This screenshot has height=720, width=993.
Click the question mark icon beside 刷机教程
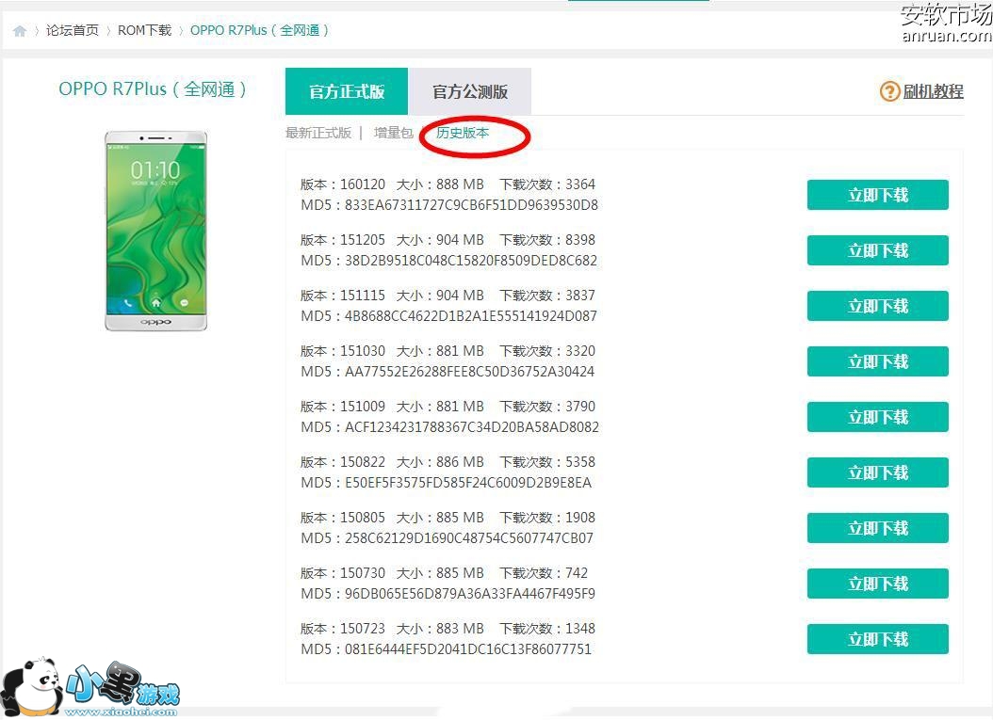pos(889,91)
